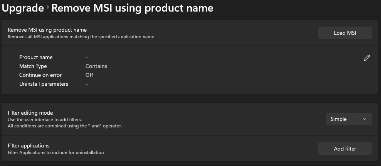This screenshot has height=166, width=381.
Task: Click the pencil edit icon
Action: 366,58
